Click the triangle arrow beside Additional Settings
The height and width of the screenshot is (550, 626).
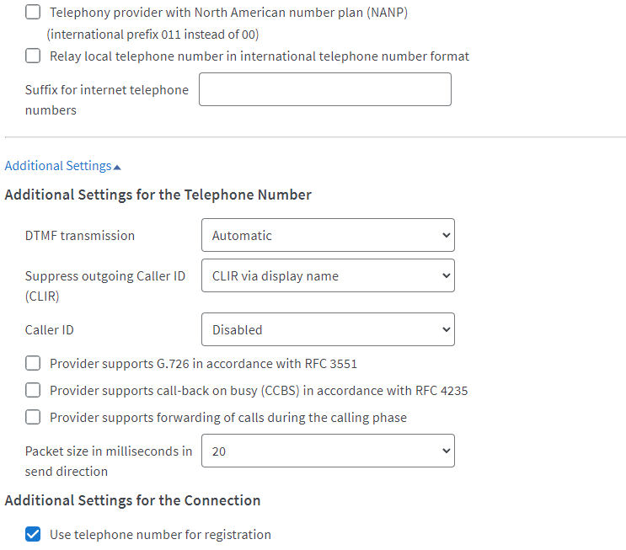[117, 167]
